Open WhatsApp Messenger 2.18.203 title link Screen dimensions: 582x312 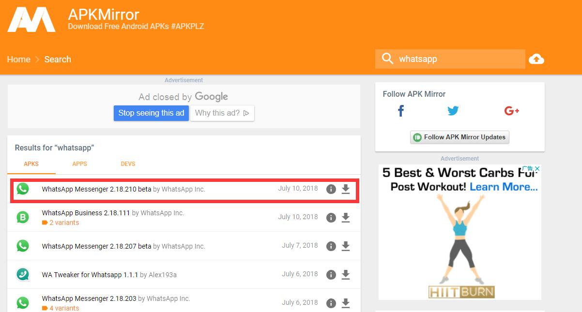(89, 298)
